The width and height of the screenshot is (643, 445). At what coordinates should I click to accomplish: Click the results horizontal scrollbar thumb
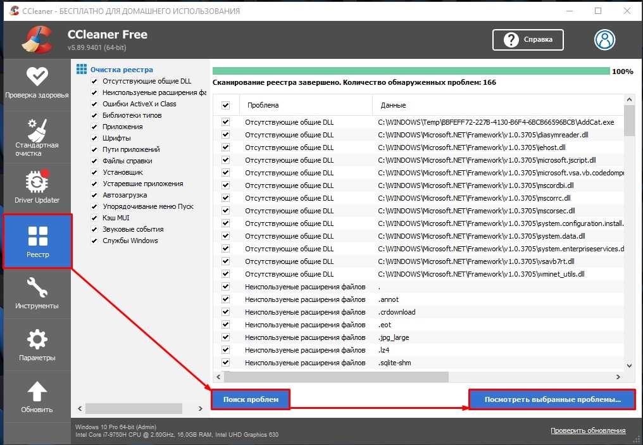pyautogui.click(x=336, y=377)
